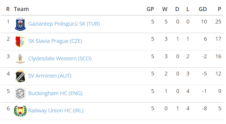226x124 pixels.
Task: Click the Railway Union HC wreath crest
Action: coord(20,111)
